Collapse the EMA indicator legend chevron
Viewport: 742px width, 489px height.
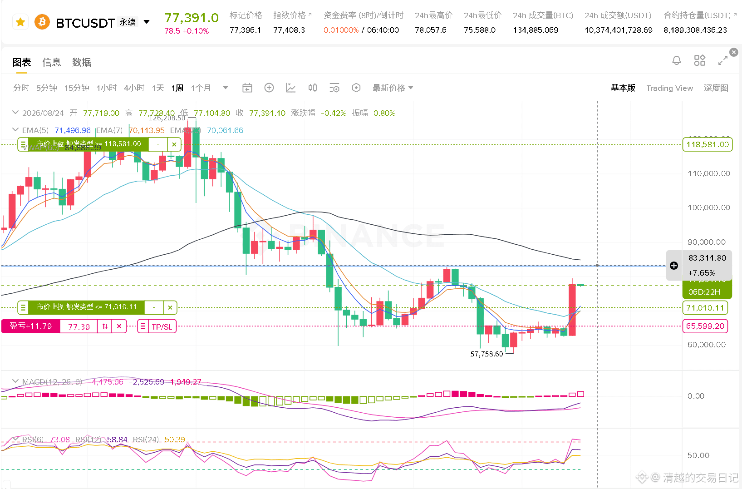[15, 130]
